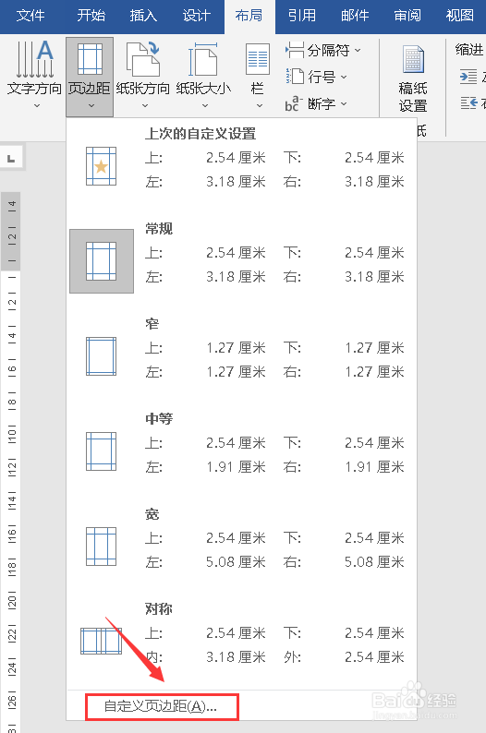Expand the 文字方向 dropdown arrow

(x=36, y=106)
